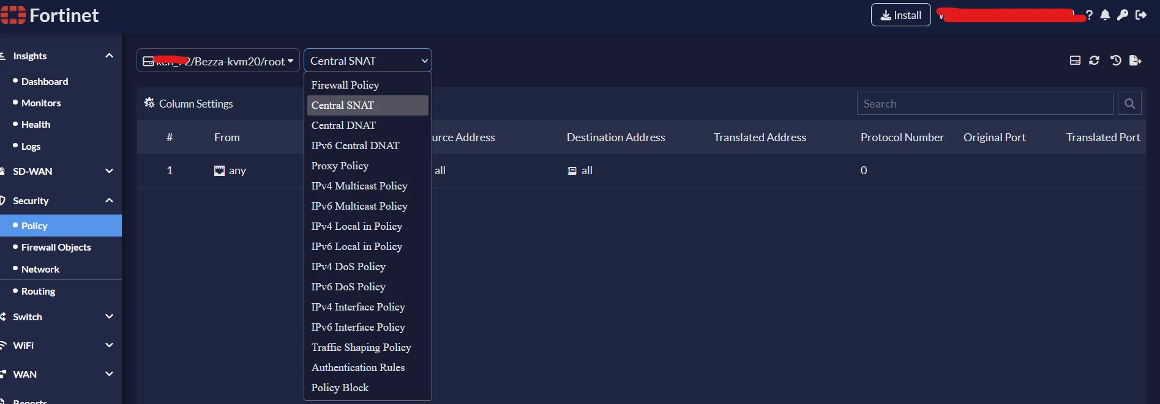1160x404 pixels.
Task: Select IPv4 Interface Policy option
Action: click(368, 307)
